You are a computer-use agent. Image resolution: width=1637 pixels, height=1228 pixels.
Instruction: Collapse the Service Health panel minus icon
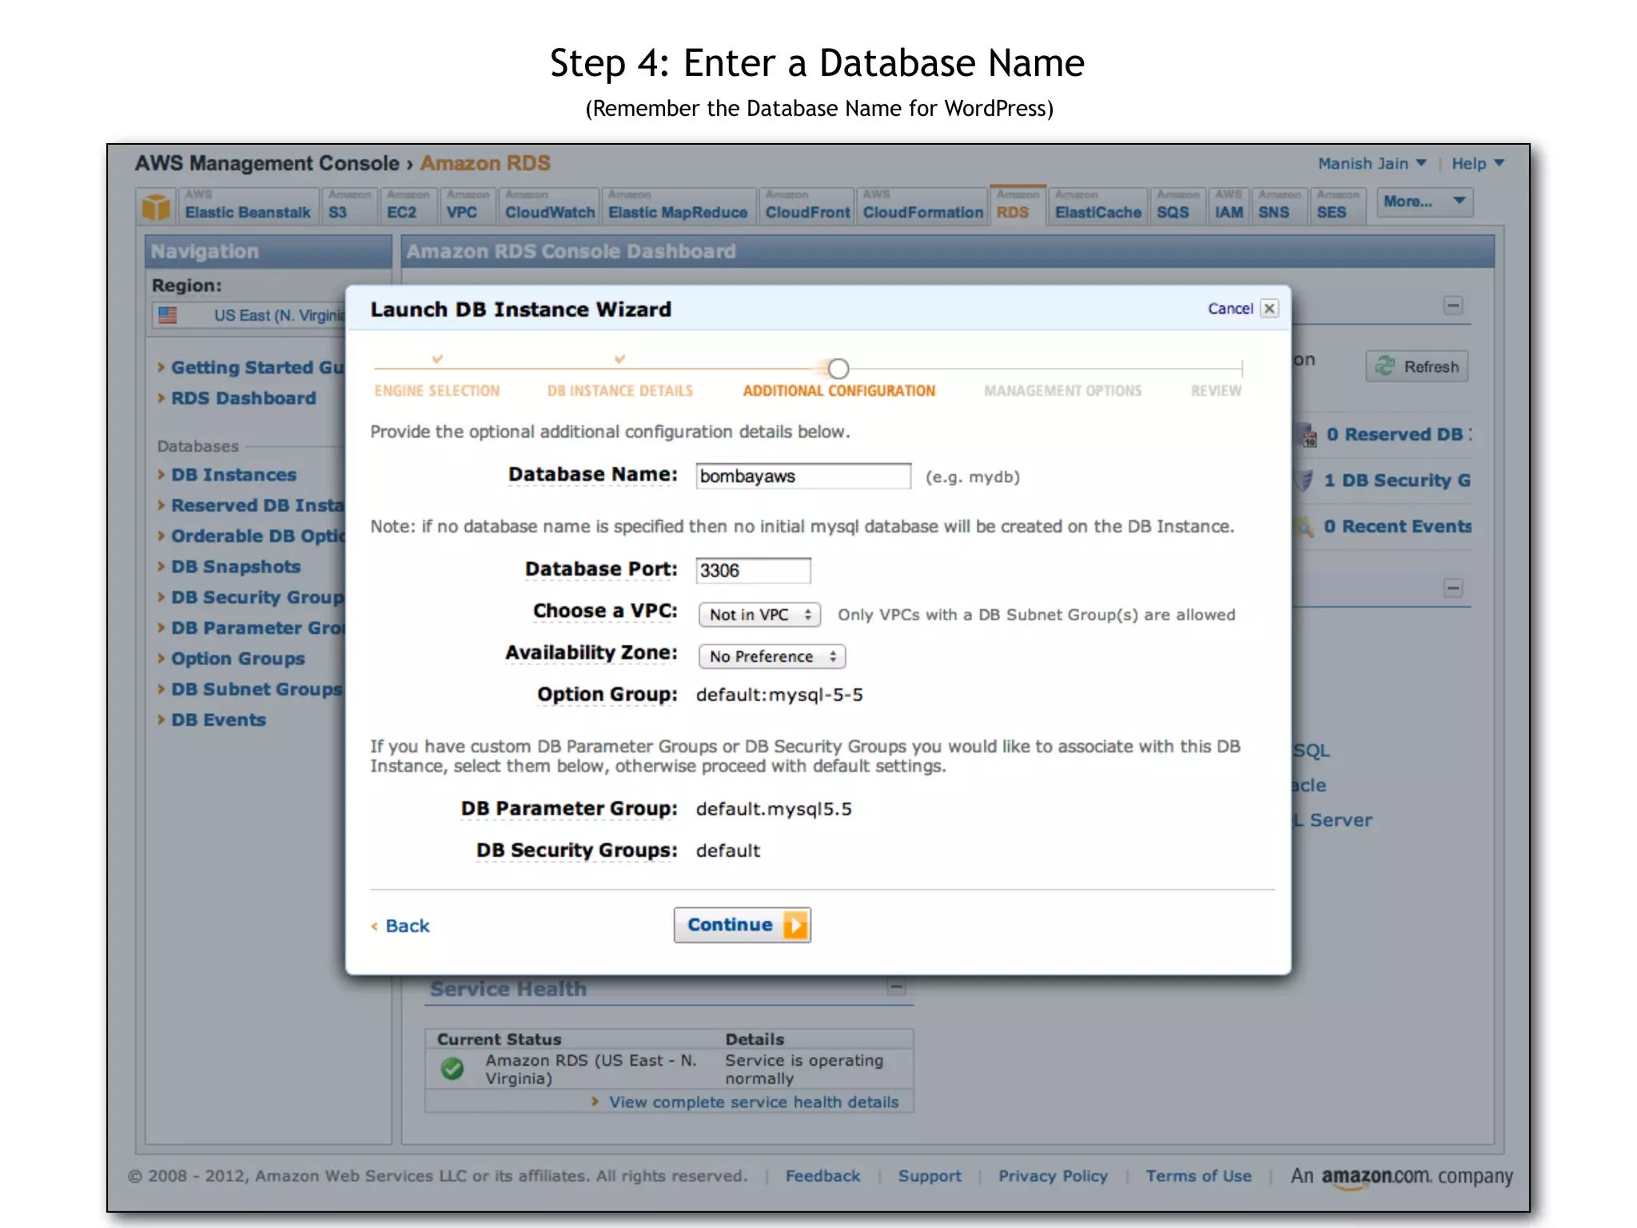[x=896, y=987]
